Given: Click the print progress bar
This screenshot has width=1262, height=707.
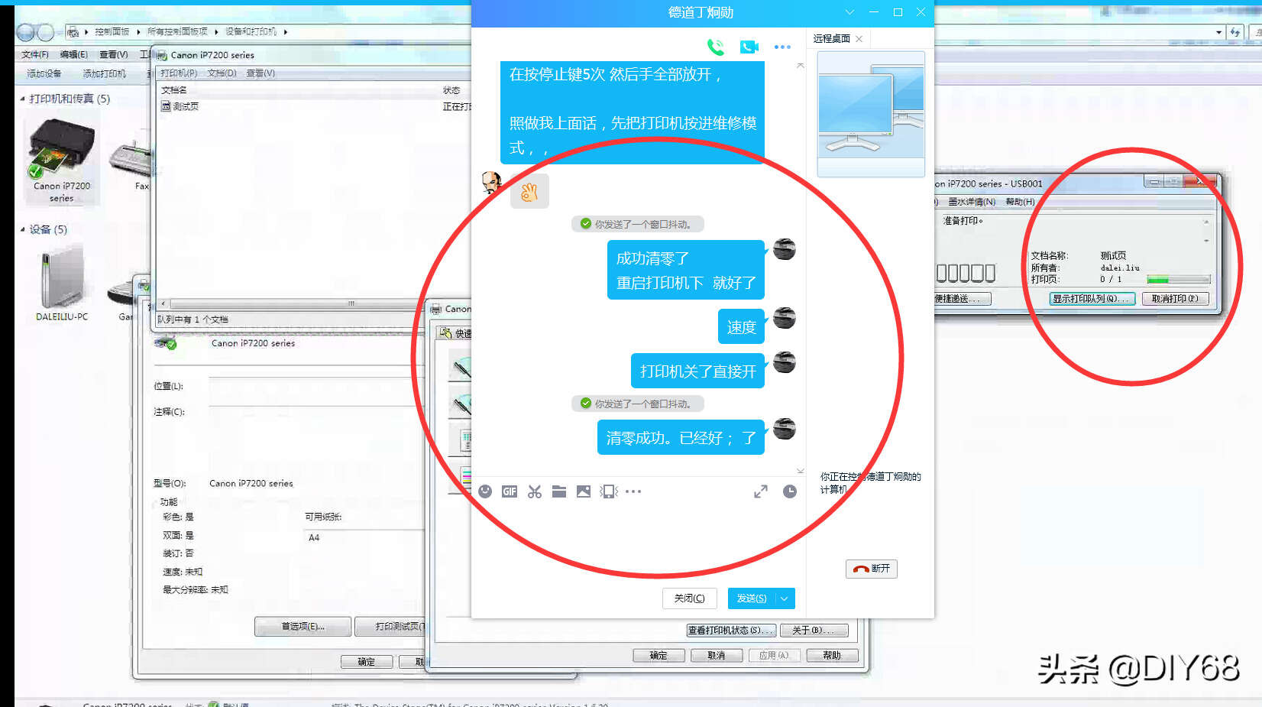Looking at the screenshot, I should tap(1178, 280).
